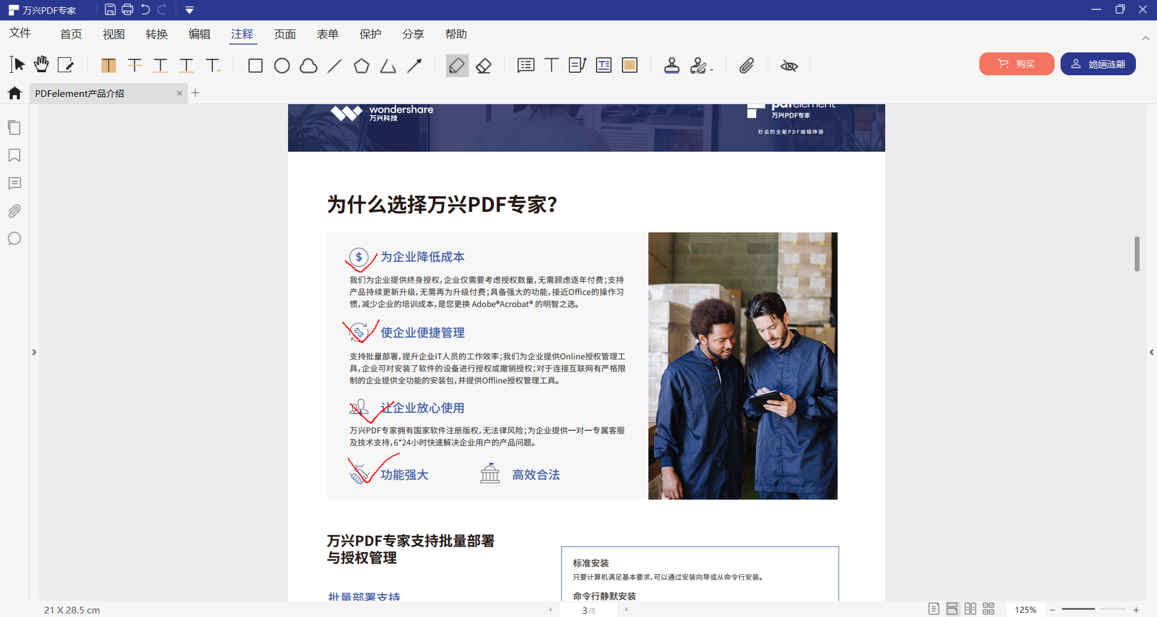
Task: Switch to the 保护 tab
Action: coord(371,34)
